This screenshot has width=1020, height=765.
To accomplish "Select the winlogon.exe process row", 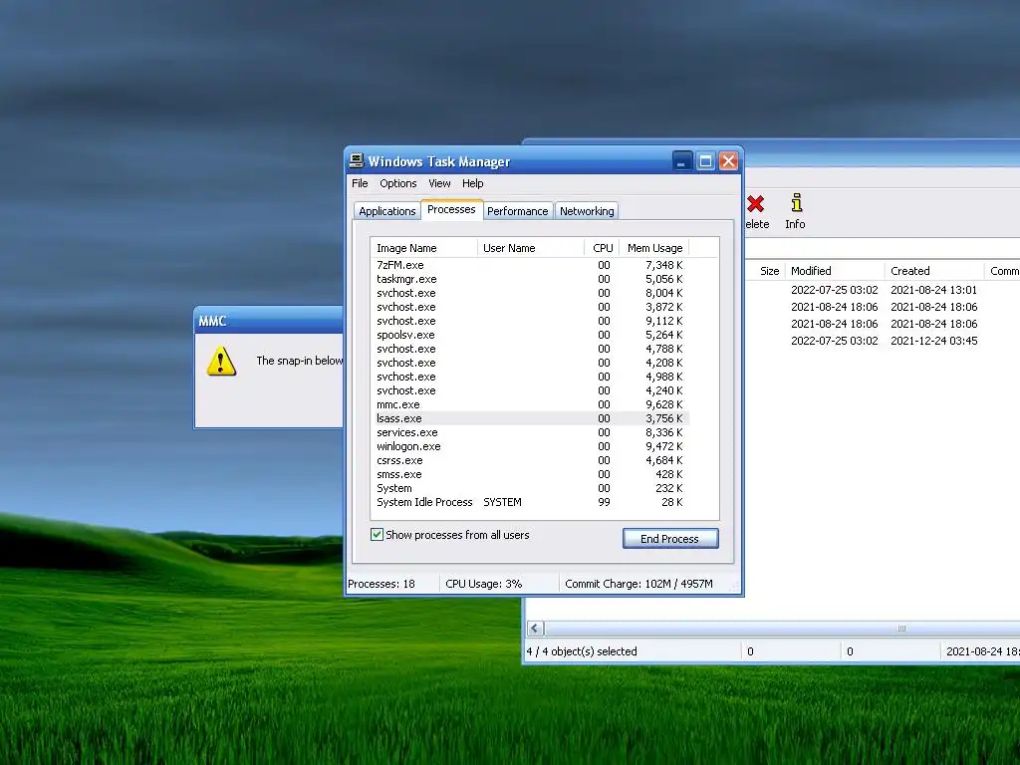I will (530, 446).
